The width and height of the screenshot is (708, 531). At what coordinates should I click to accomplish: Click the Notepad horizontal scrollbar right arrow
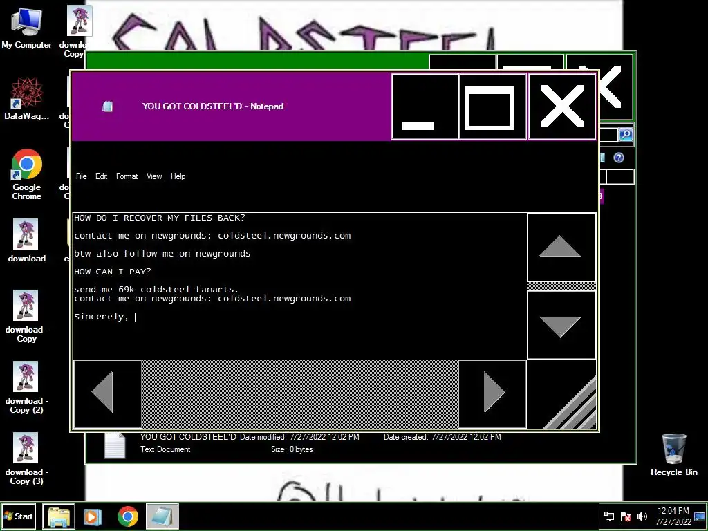tap(492, 393)
